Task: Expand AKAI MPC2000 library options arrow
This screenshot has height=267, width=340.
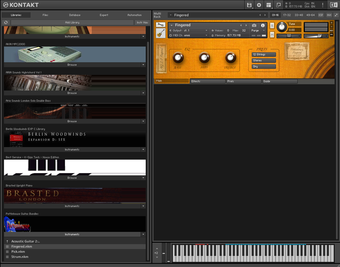Action: 143,65
